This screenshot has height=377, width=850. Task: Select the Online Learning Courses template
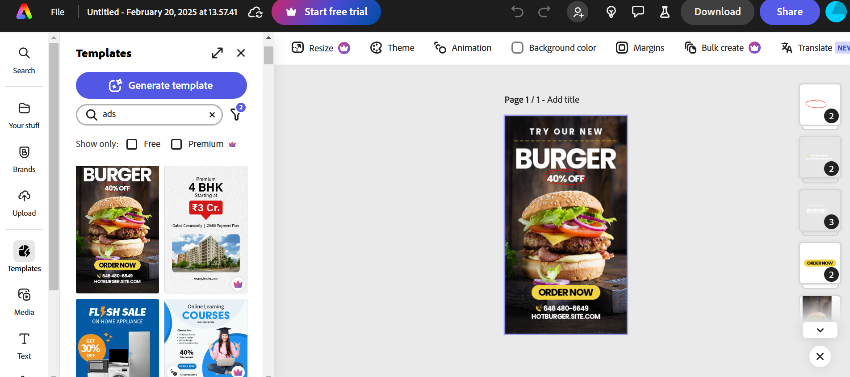(206, 338)
